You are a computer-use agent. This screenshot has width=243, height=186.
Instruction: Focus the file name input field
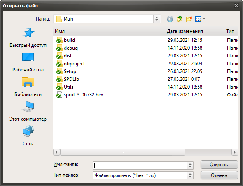coord(140,165)
